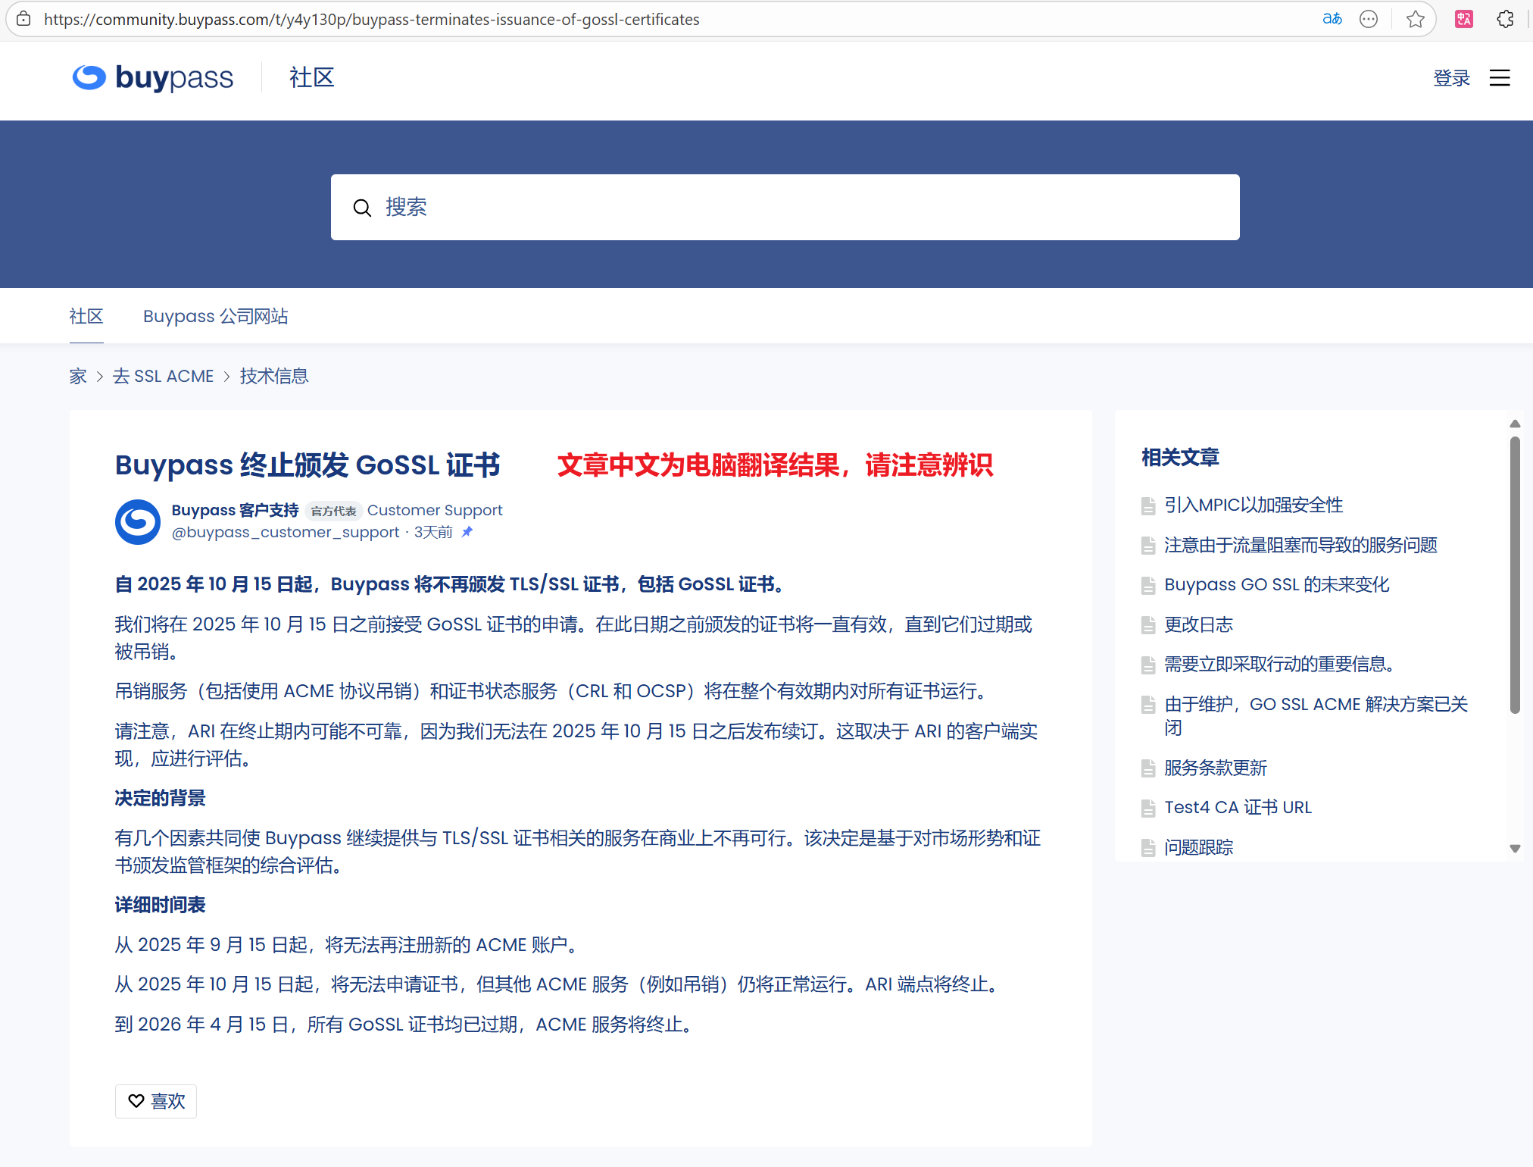
Task: Click document icon beside 需要立即采取行动的重要信息
Action: pyautogui.click(x=1148, y=665)
